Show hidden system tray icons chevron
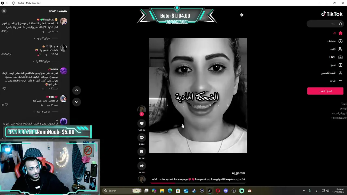 tap(304, 191)
